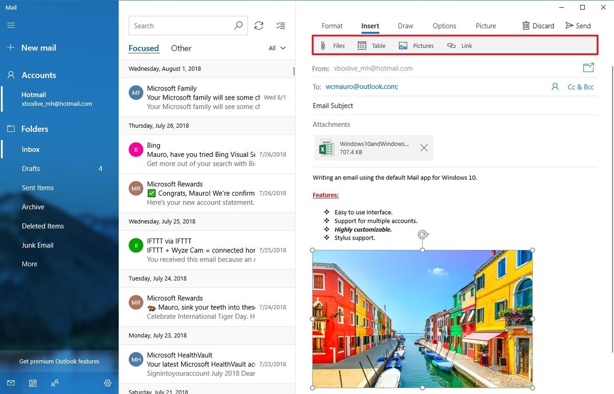
Task: Show Cc & Bcc fields
Action: point(581,87)
